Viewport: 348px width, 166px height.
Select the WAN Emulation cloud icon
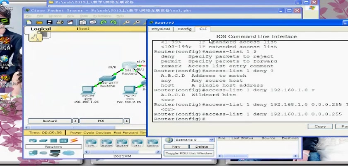43,153
